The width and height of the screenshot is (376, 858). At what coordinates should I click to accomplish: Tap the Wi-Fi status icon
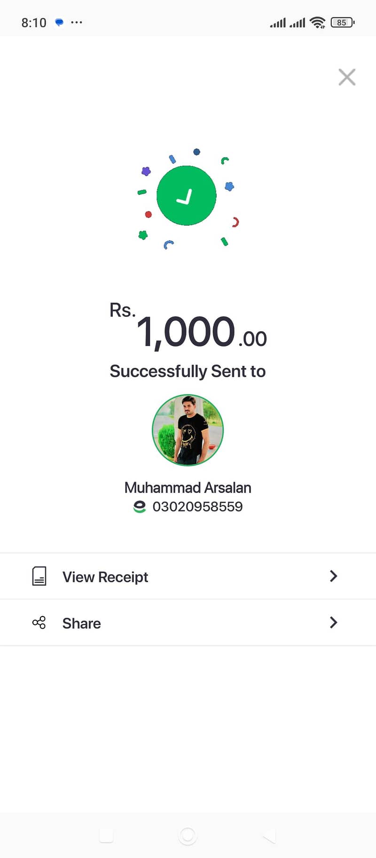pos(318,22)
